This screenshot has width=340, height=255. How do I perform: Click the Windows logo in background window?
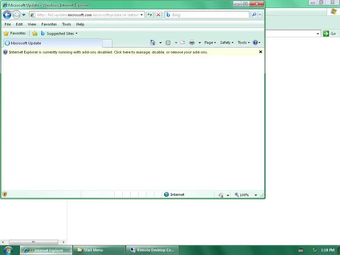(333, 12)
